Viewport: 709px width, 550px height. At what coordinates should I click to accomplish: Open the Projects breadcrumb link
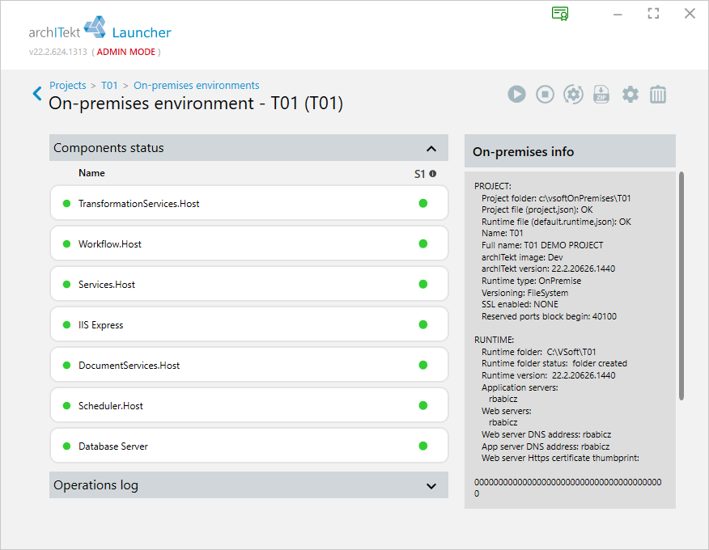68,86
